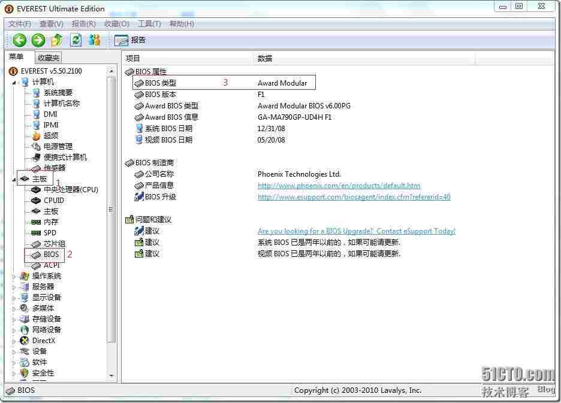Click the forward navigation arrow
This screenshot has width=561, height=403.
(x=37, y=40)
